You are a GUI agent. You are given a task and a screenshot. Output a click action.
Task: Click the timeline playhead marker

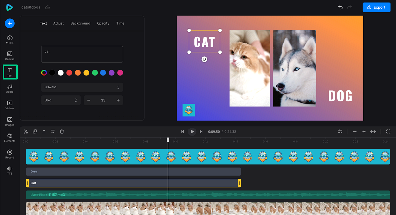[168, 140]
